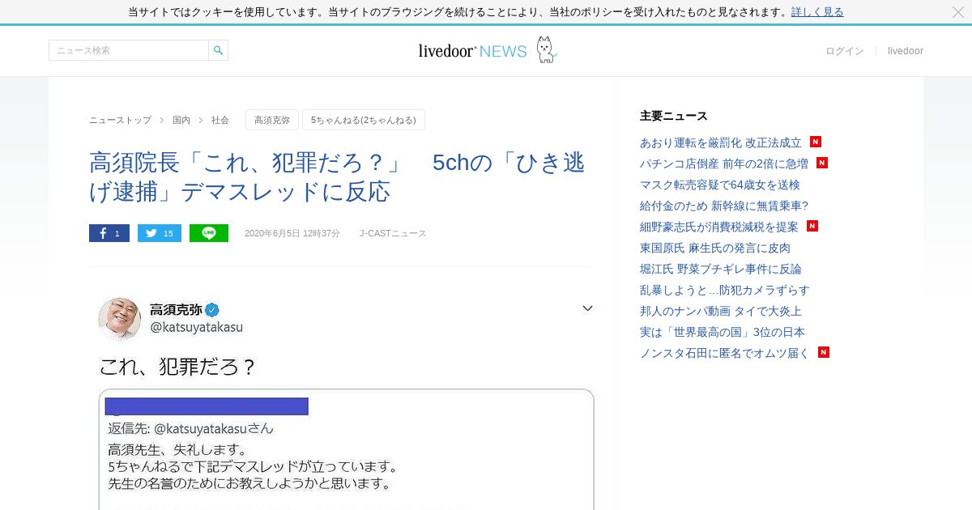The image size is (972, 510).
Task: Open the 詳しく見る cookie policy link
Action: 817,12
